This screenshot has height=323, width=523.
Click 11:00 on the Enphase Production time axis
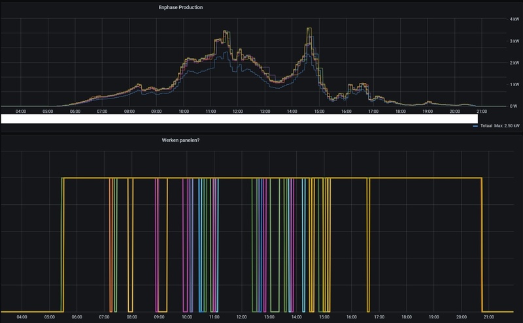click(x=211, y=112)
